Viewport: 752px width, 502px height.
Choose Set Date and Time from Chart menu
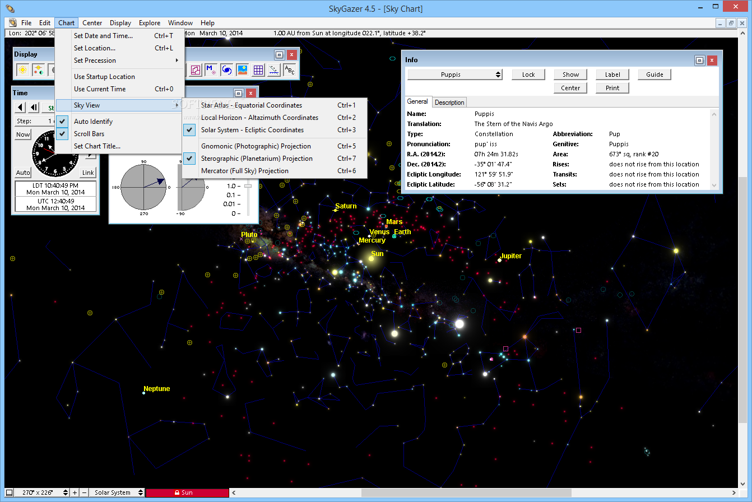point(120,36)
